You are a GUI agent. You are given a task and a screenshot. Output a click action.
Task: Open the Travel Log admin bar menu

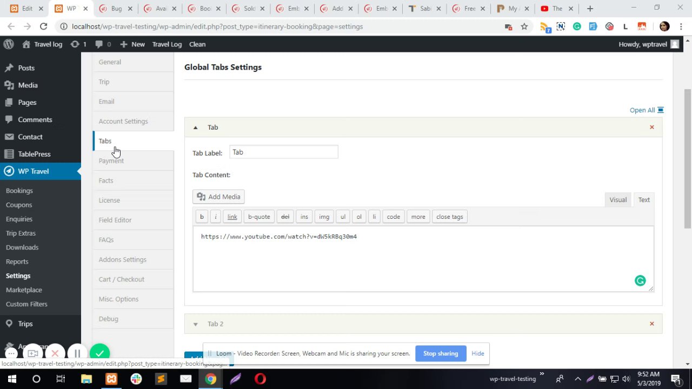click(167, 44)
